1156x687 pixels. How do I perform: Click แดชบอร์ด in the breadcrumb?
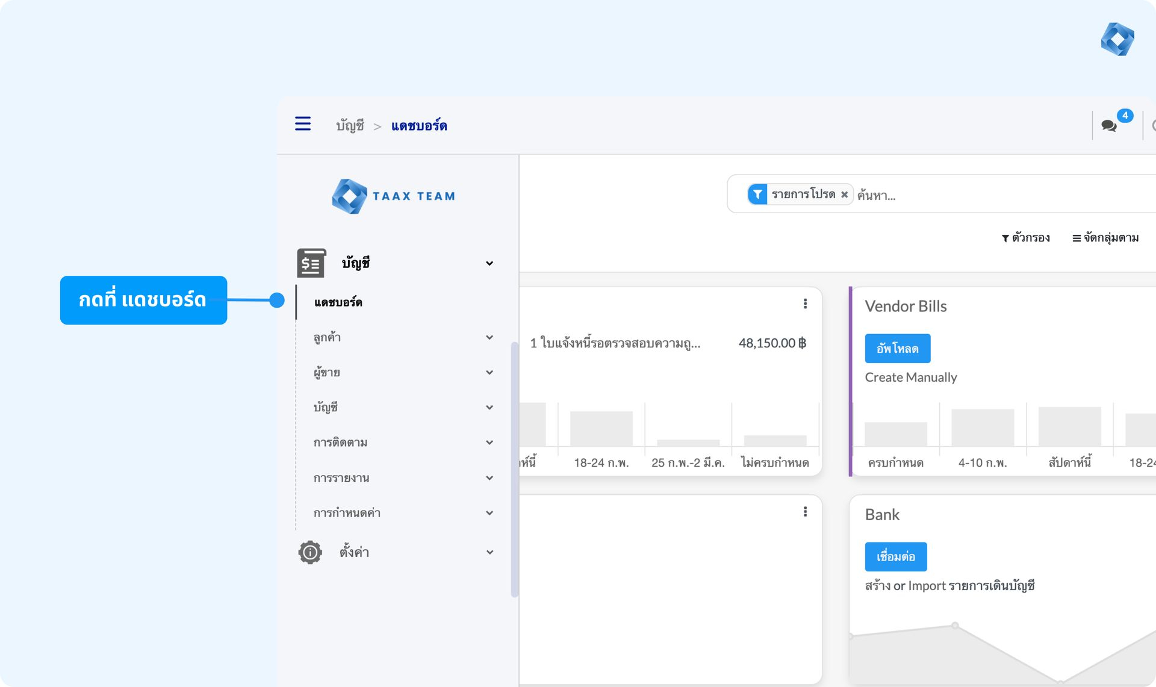pos(419,125)
